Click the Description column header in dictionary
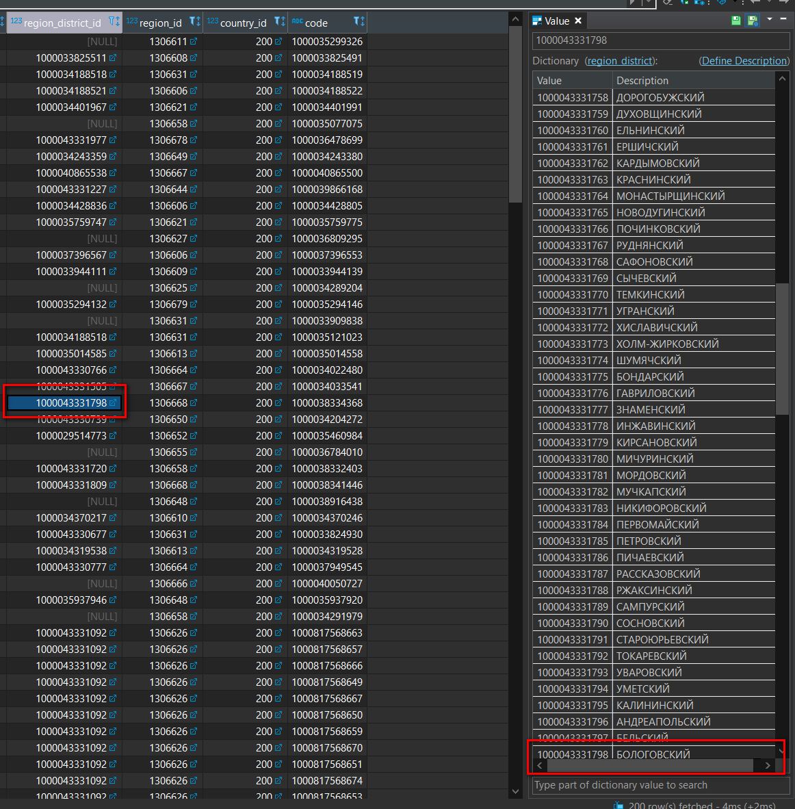Viewport: 795px width, 809px height. click(694, 81)
